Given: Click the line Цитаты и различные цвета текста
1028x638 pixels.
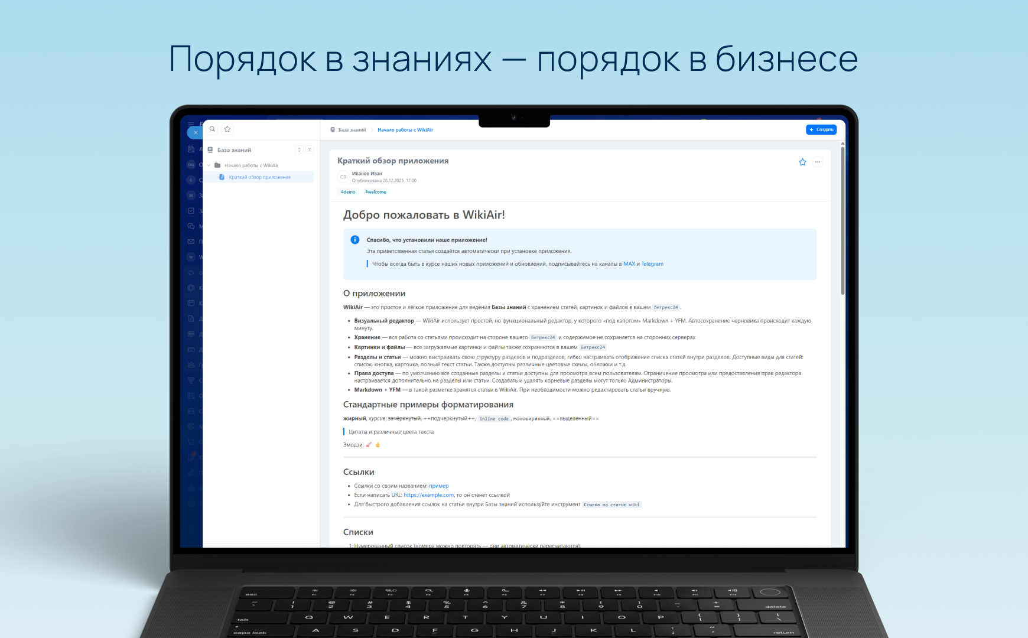Looking at the screenshot, I should [x=391, y=432].
